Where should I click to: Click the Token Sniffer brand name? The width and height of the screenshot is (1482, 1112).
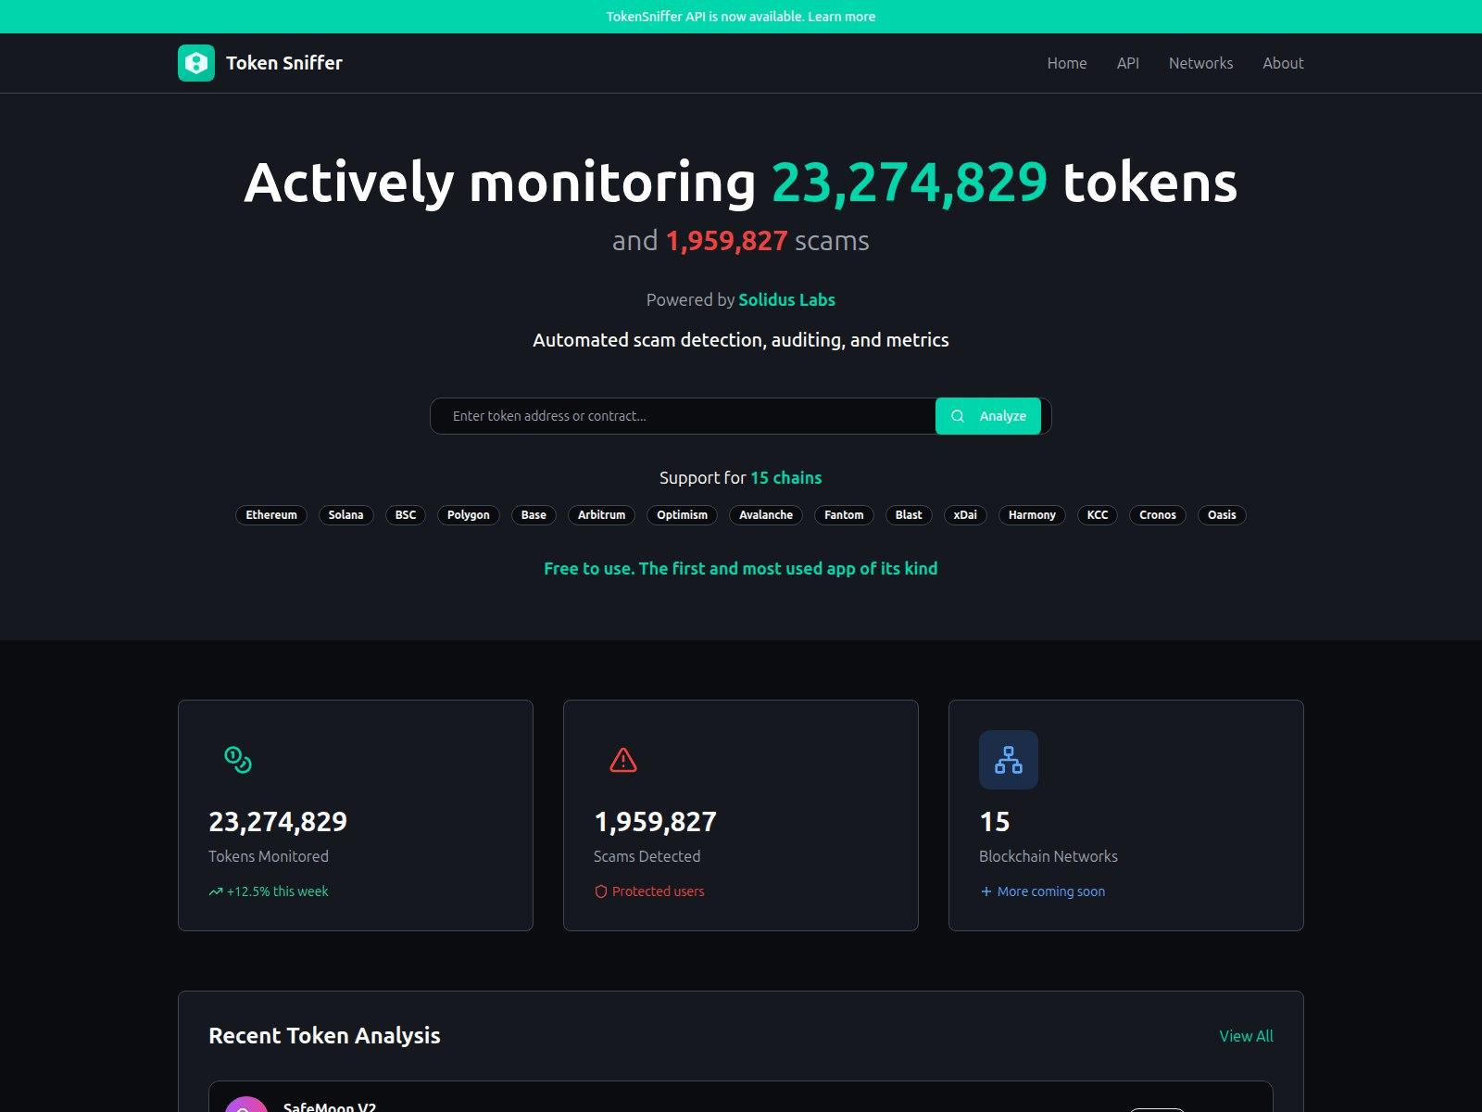284,63
